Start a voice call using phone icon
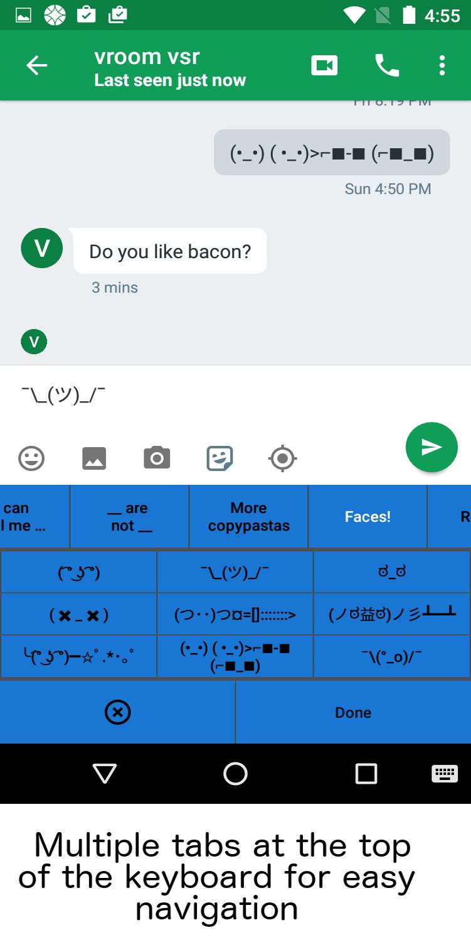Image resolution: width=471 pixels, height=942 pixels. click(386, 65)
